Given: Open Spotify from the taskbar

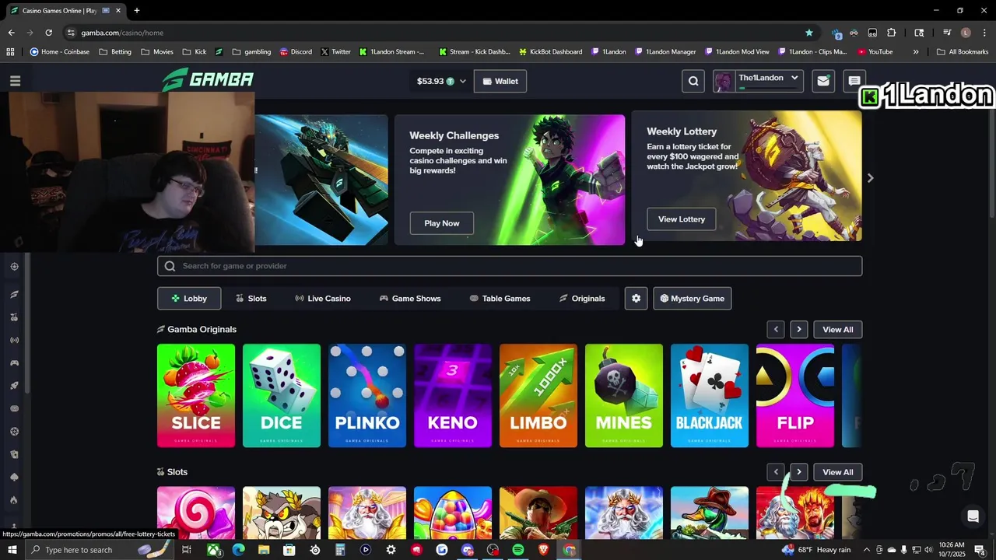Looking at the screenshot, I should (x=518, y=550).
